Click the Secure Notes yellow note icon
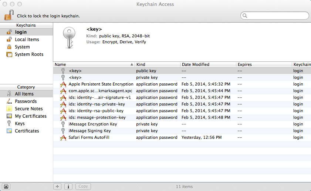This screenshot has height=191, width=311. pos(9,108)
